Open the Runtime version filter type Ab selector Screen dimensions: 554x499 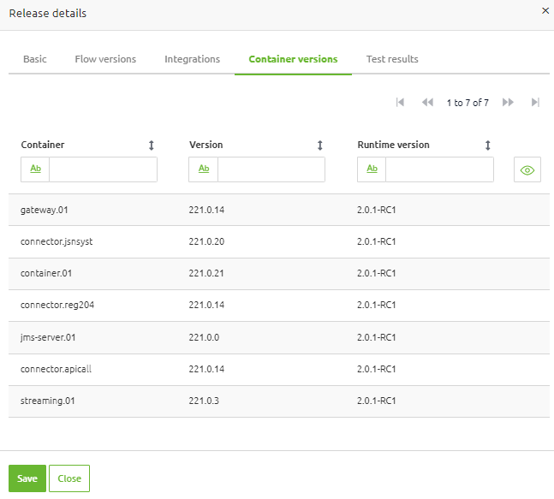click(372, 169)
